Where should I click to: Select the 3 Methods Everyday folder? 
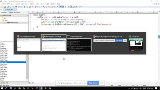pyautogui.click(x=12, y=23)
